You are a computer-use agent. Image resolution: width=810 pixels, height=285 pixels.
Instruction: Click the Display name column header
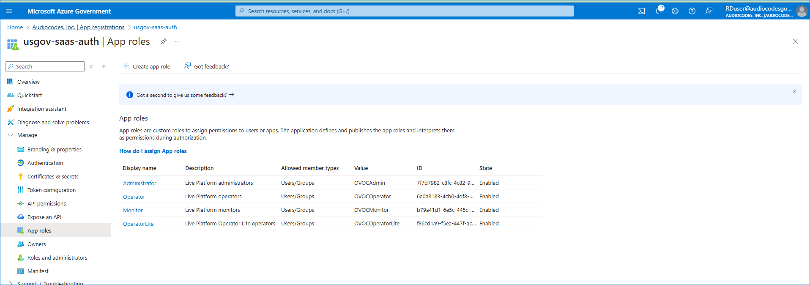tap(139, 168)
